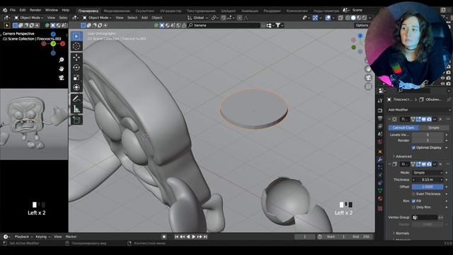Click pan hand in camera viewport
Screen dimensions: 453x255
coord(62,69)
